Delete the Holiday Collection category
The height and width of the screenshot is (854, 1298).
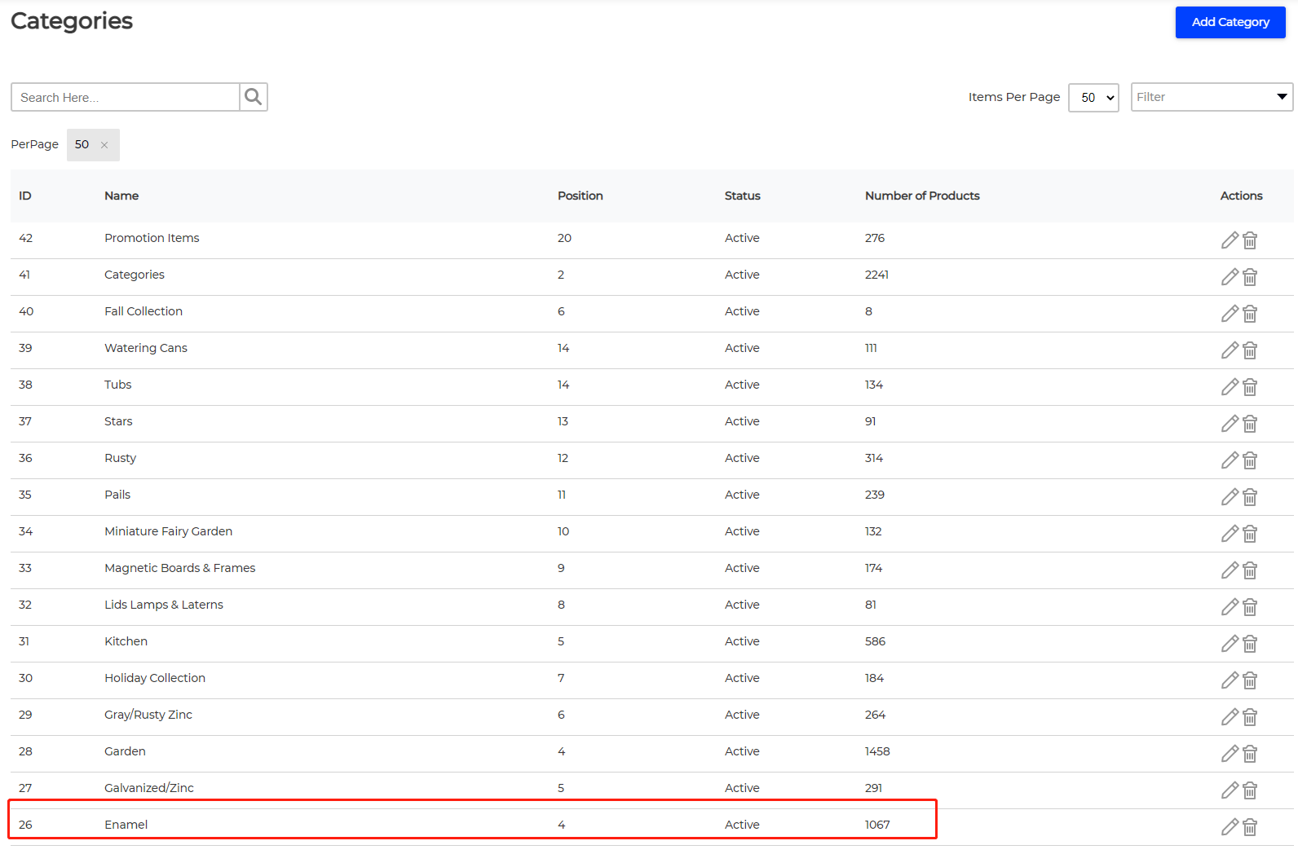(x=1250, y=680)
